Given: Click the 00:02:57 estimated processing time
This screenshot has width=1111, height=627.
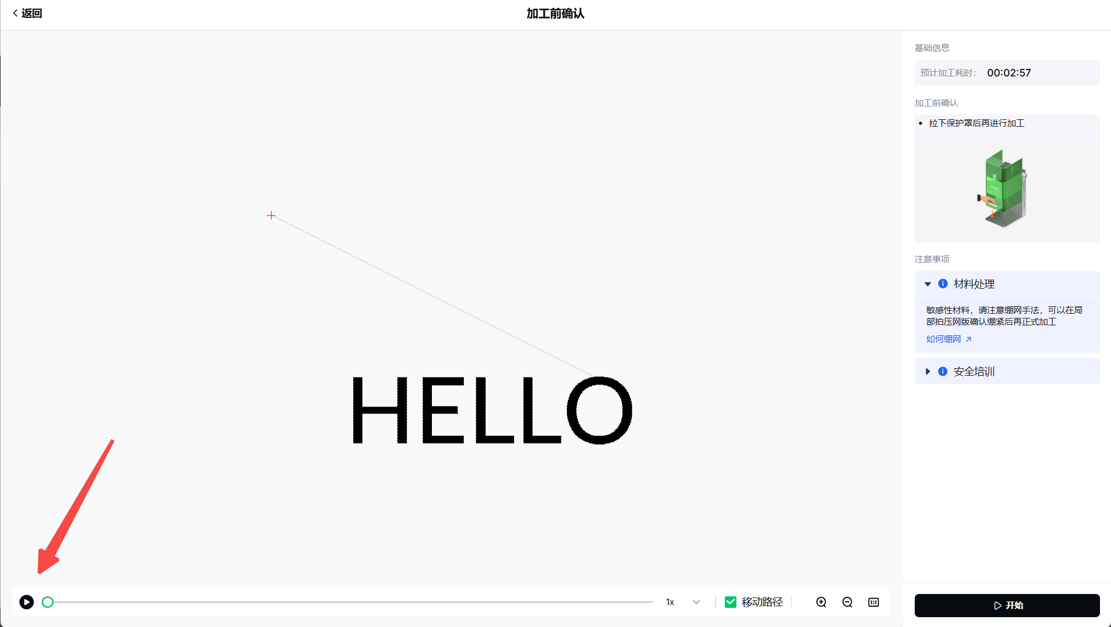Looking at the screenshot, I should 1009,73.
